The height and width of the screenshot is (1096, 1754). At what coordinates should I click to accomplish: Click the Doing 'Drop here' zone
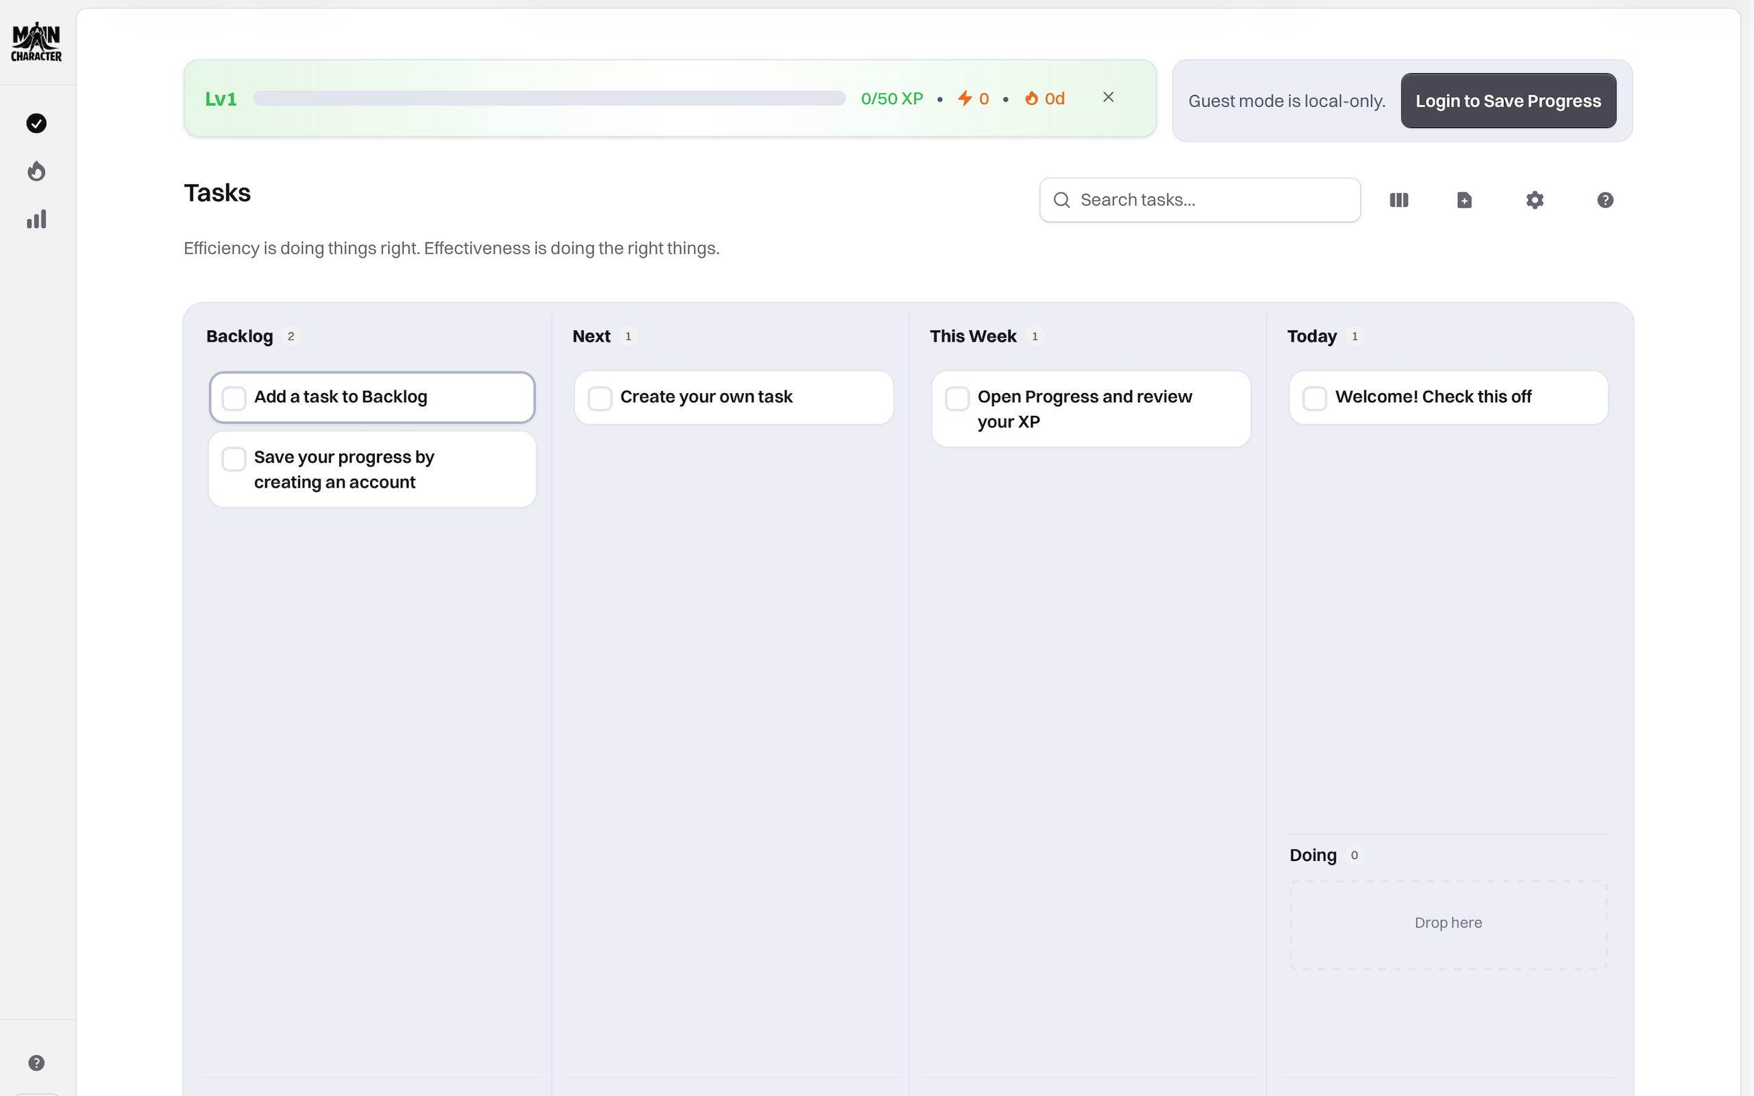tap(1448, 923)
